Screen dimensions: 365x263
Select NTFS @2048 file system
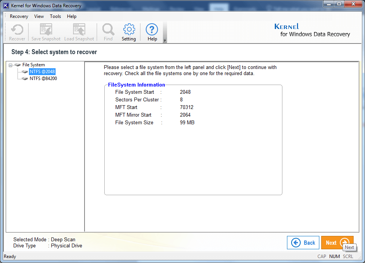coord(42,72)
